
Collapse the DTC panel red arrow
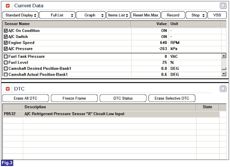[x=8, y=89]
